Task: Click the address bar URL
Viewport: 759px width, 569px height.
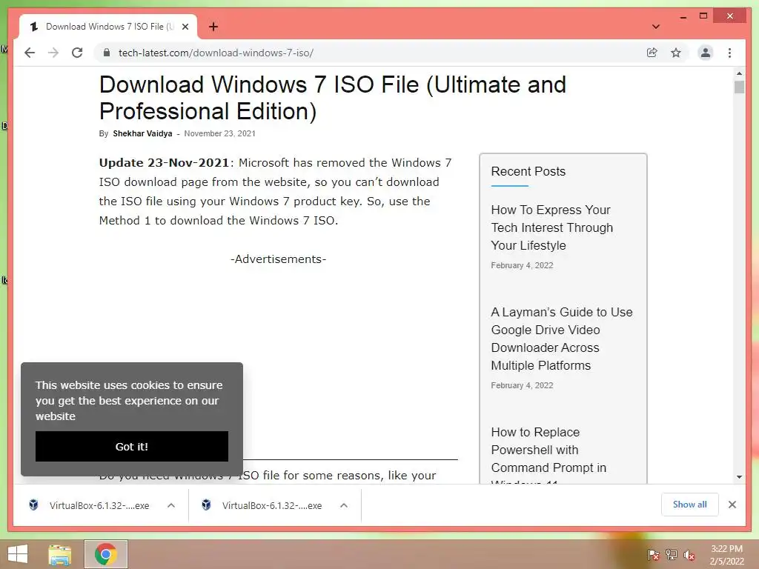Action: (x=216, y=53)
